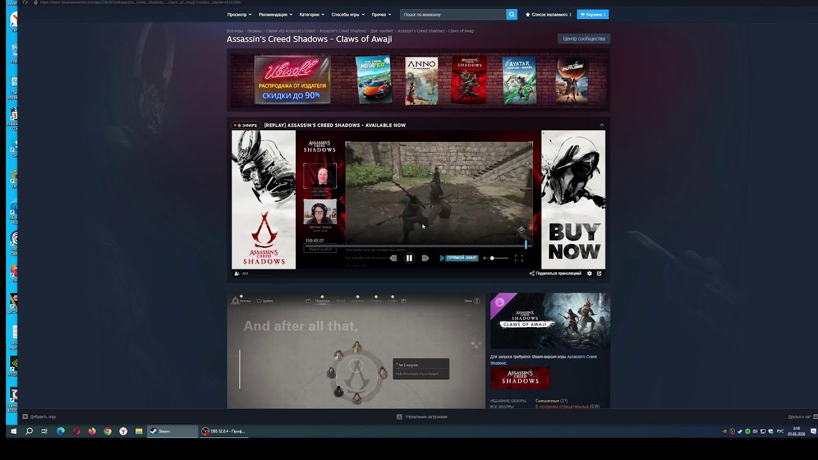Pause the broadcast playback
The width and height of the screenshot is (818, 460).
pos(409,258)
